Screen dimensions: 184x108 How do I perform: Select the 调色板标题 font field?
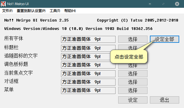(88, 65)
